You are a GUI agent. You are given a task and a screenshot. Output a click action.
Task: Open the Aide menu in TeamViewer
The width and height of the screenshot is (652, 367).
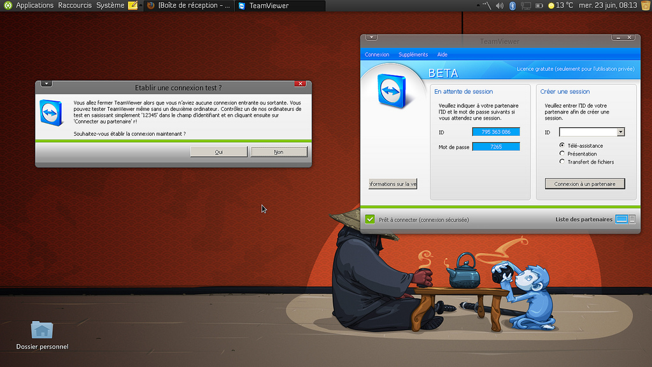click(442, 55)
